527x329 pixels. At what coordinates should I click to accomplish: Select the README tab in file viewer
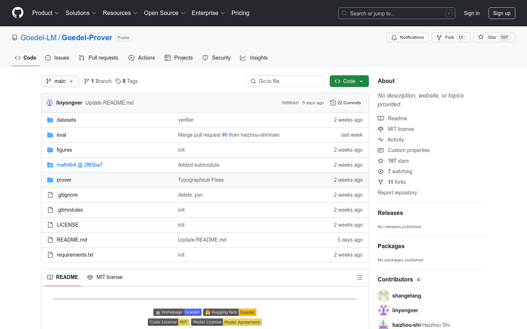point(63,277)
